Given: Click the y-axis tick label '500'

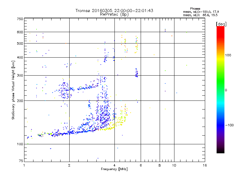Looking at the screenshot, I should point(20,43).
